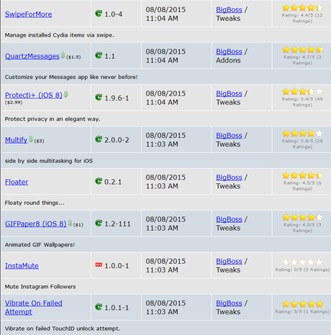331x335 pixels.
Task: Open Vibrate On Failed Attempt link
Action: pyautogui.click(x=34, y=308)
